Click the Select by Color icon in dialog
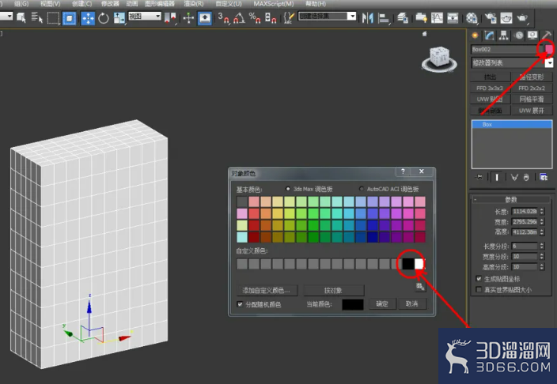 420,287
